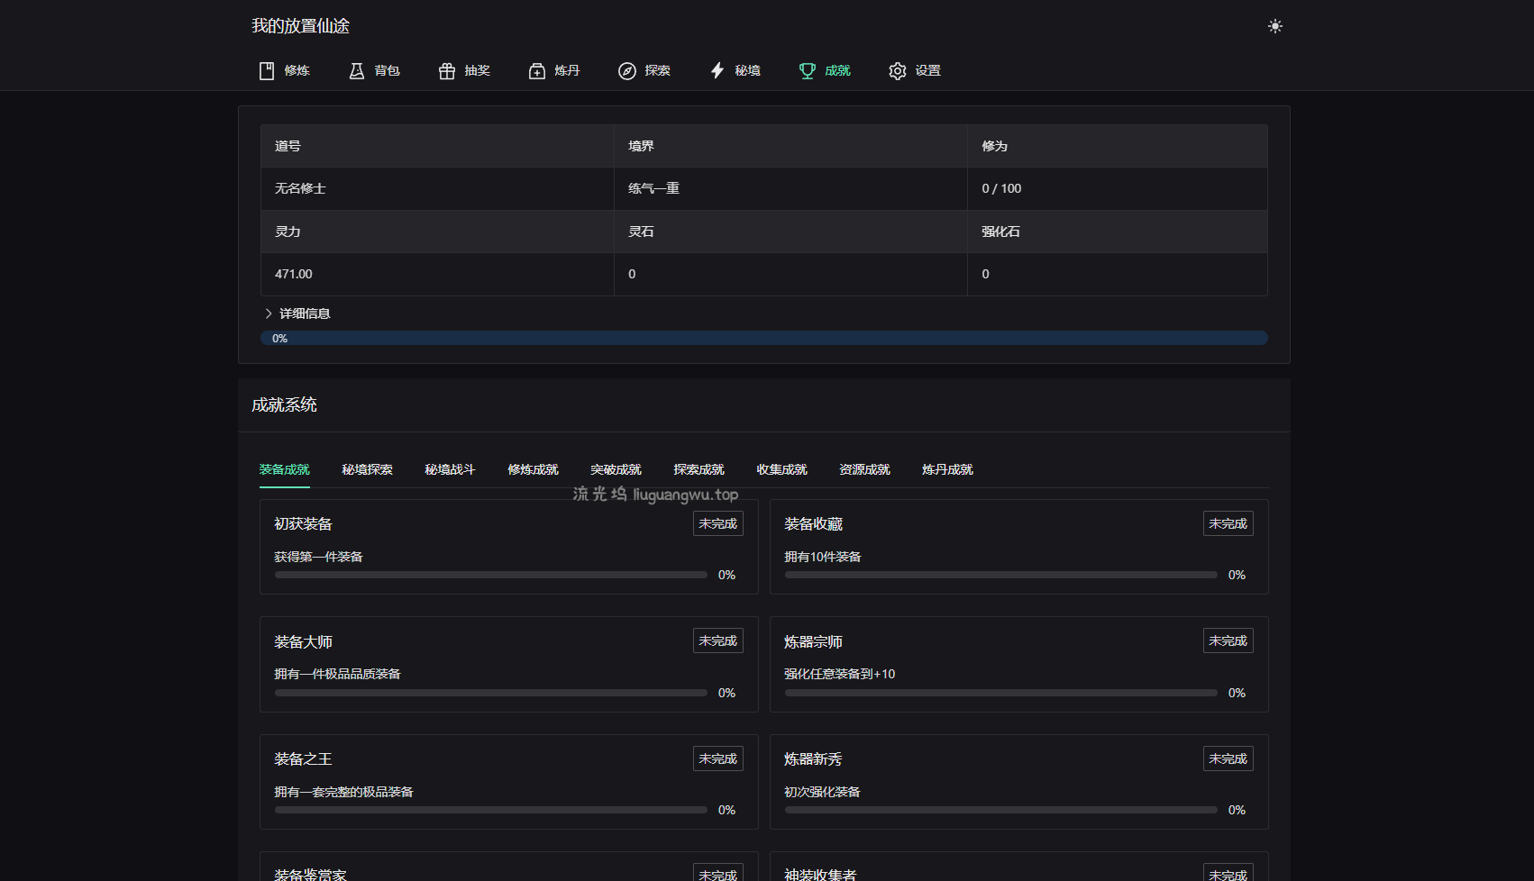This screenshot has width=1534, height=881.
Task: Click 未完成 tag on 炼器宗师 card
Action: coord(1228,640)
